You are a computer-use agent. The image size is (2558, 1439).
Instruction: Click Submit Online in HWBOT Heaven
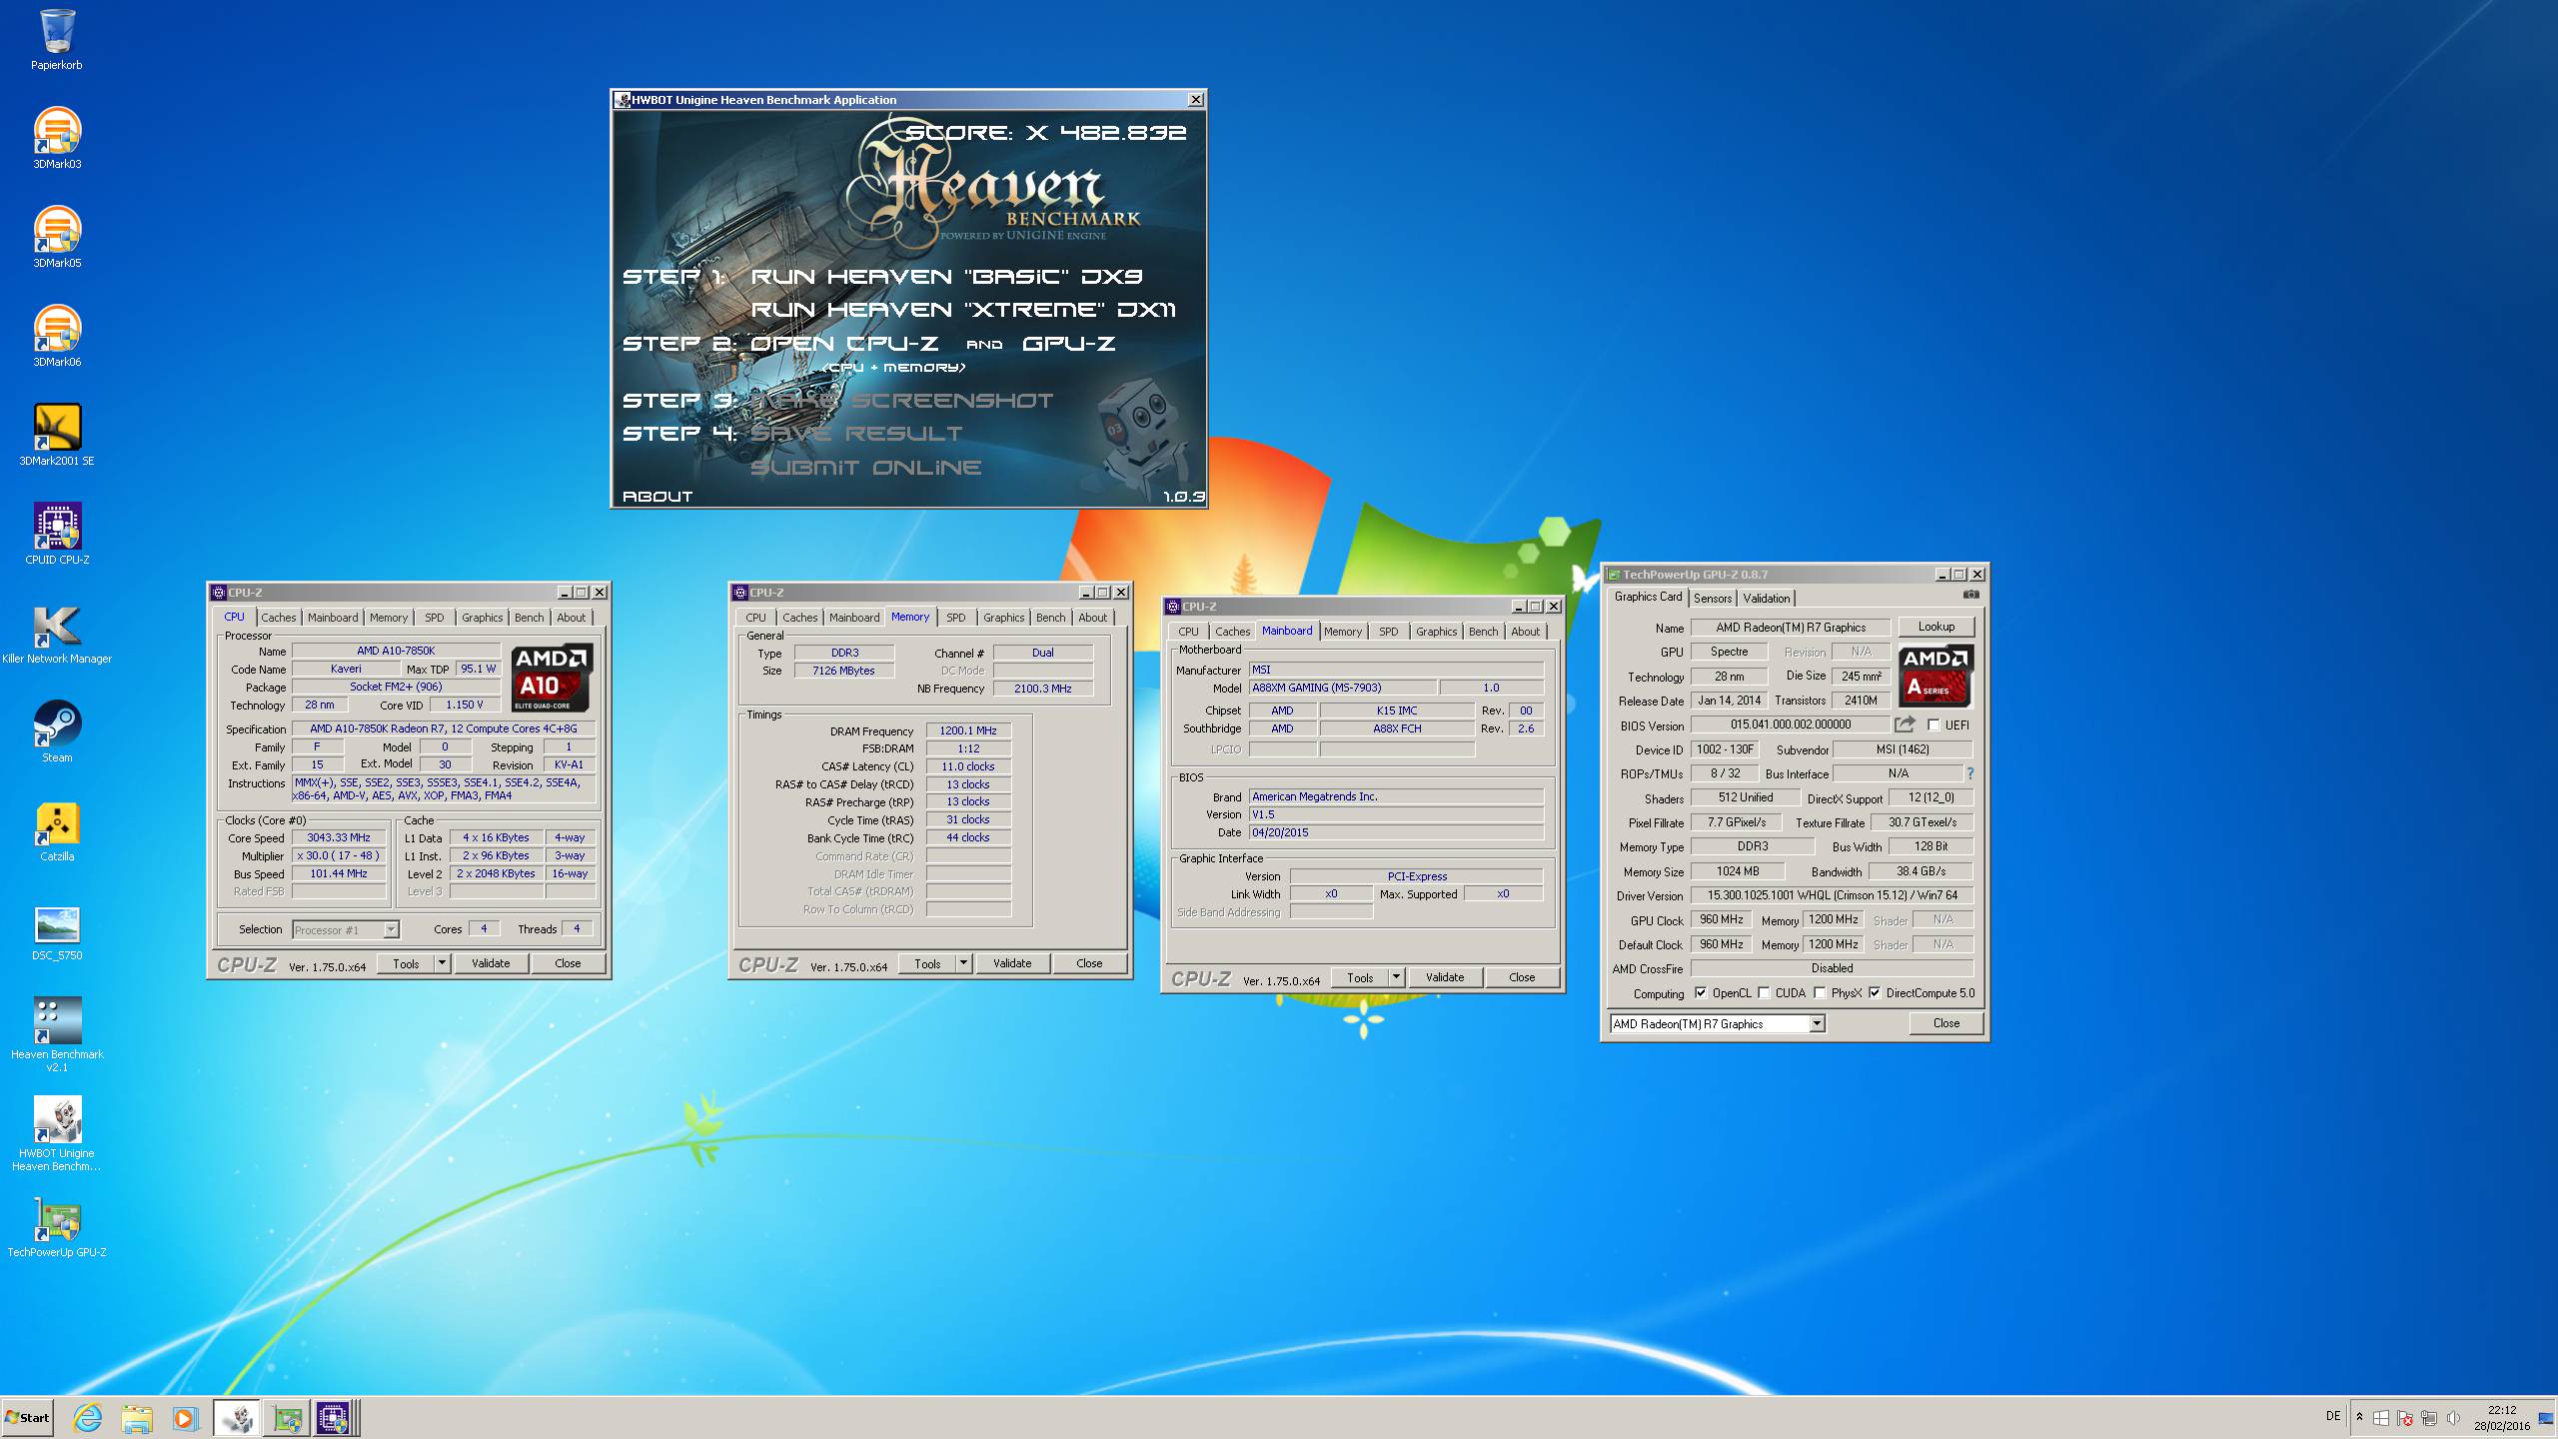pyautogui.click(x=865, y=468)
